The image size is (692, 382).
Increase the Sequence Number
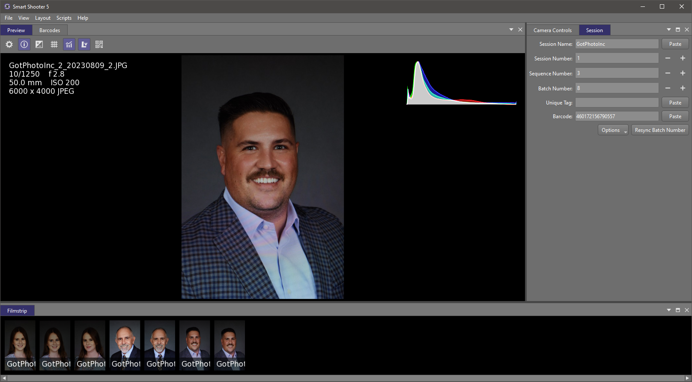coord(683,73)
